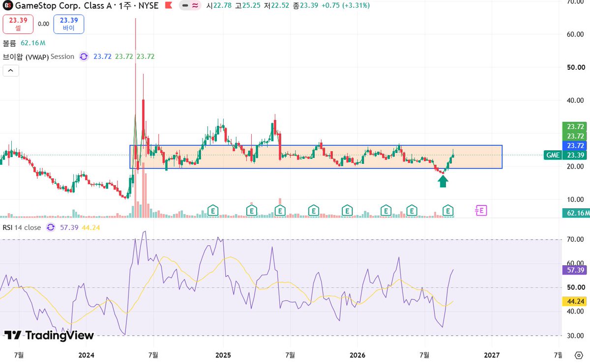This screenshot has height=363, width=590.
Task: Select the 볼륨 volume indicator label
Action: pyautogui.click(x=10, y=43)
